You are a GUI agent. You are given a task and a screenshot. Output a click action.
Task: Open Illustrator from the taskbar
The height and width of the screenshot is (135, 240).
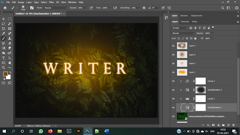click(x=78, y=131)
